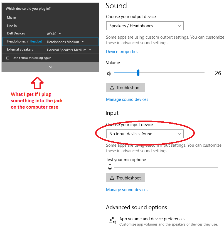The image size is (224, 230).
Task: Click the volume value 26
Action: tap(218, 73)
